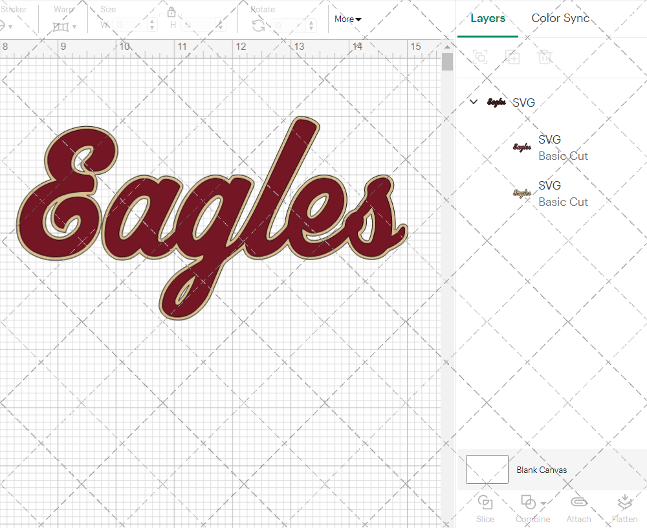Switch to the Color Sync tab
The width and height of the screenshot is (647, 528).
coord(560,18)
